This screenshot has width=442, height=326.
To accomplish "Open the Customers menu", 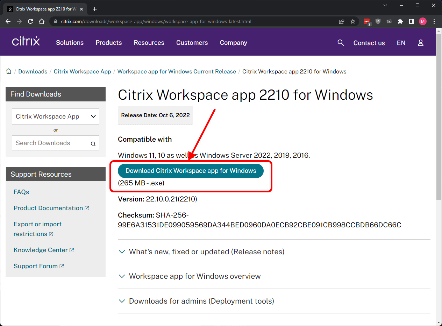I will [x=192, y=43].
